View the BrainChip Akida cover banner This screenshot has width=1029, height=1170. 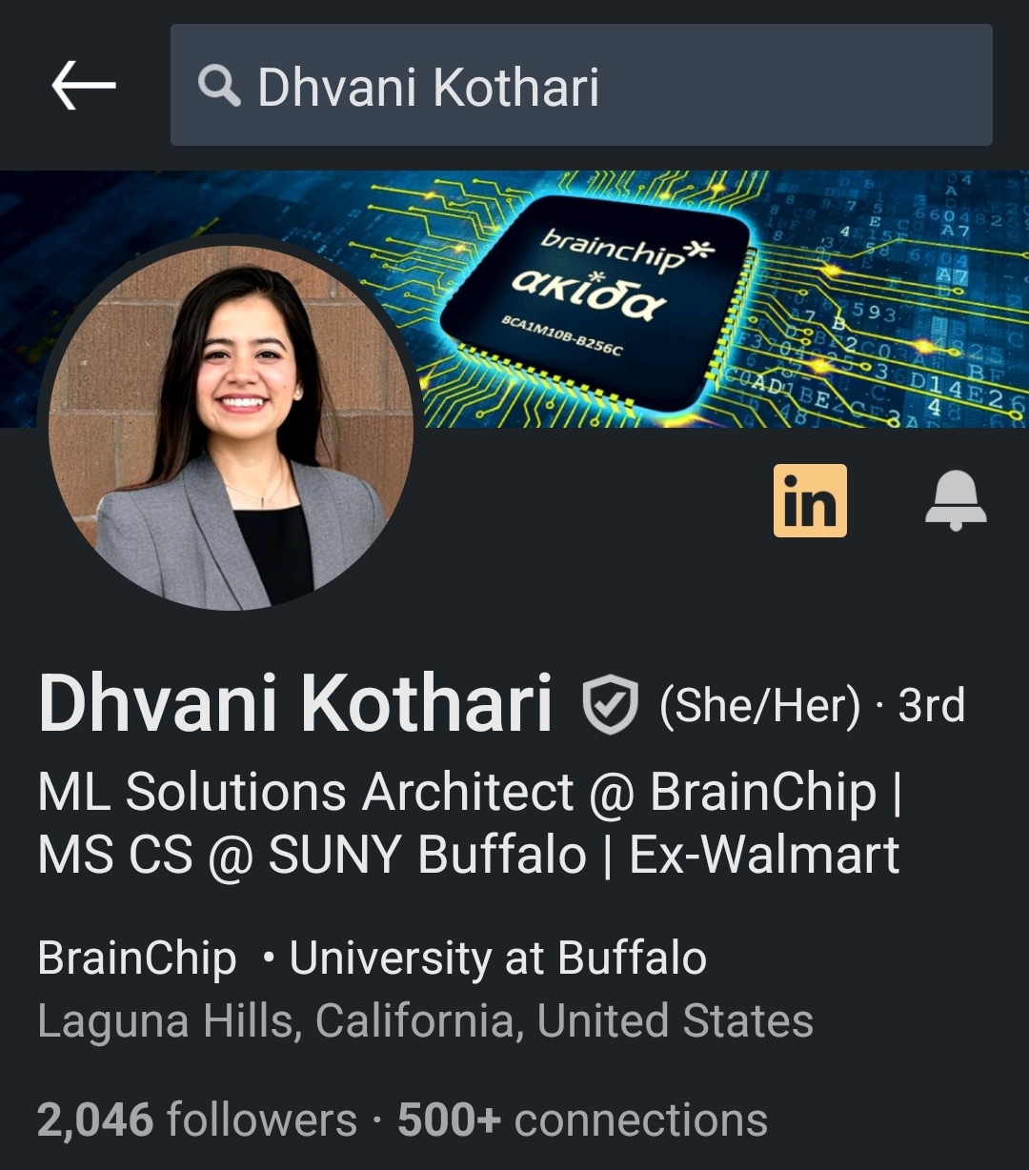514,298
